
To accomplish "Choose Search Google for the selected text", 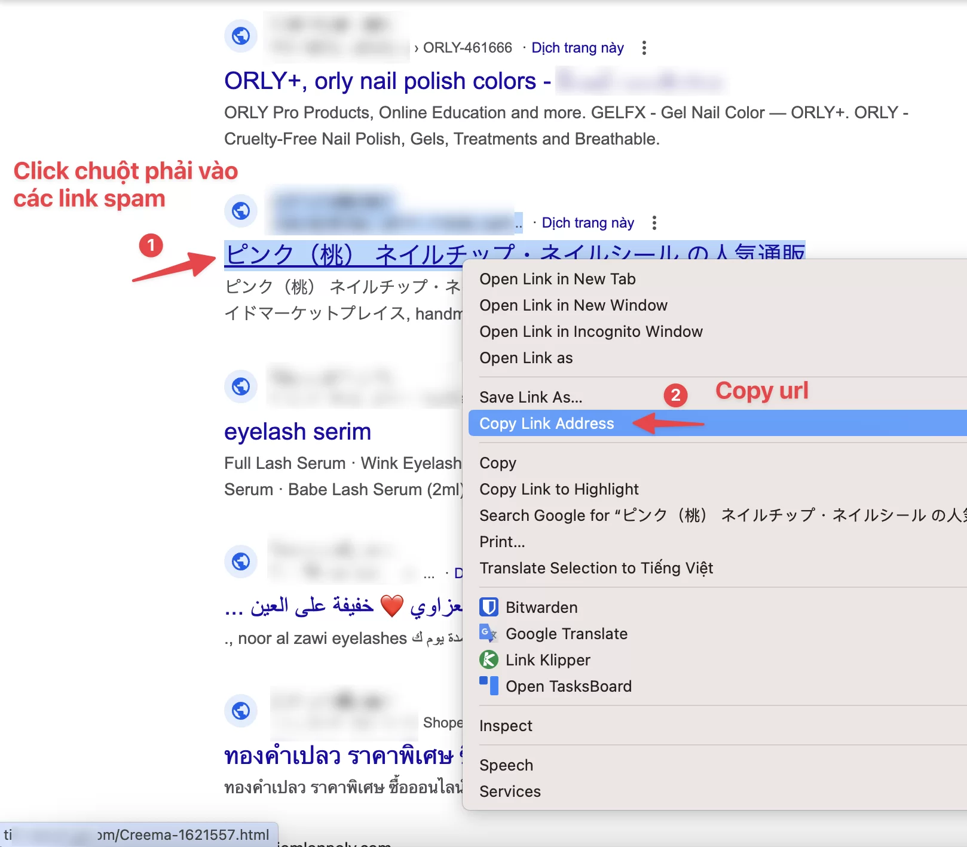I will tap(717, 515).
